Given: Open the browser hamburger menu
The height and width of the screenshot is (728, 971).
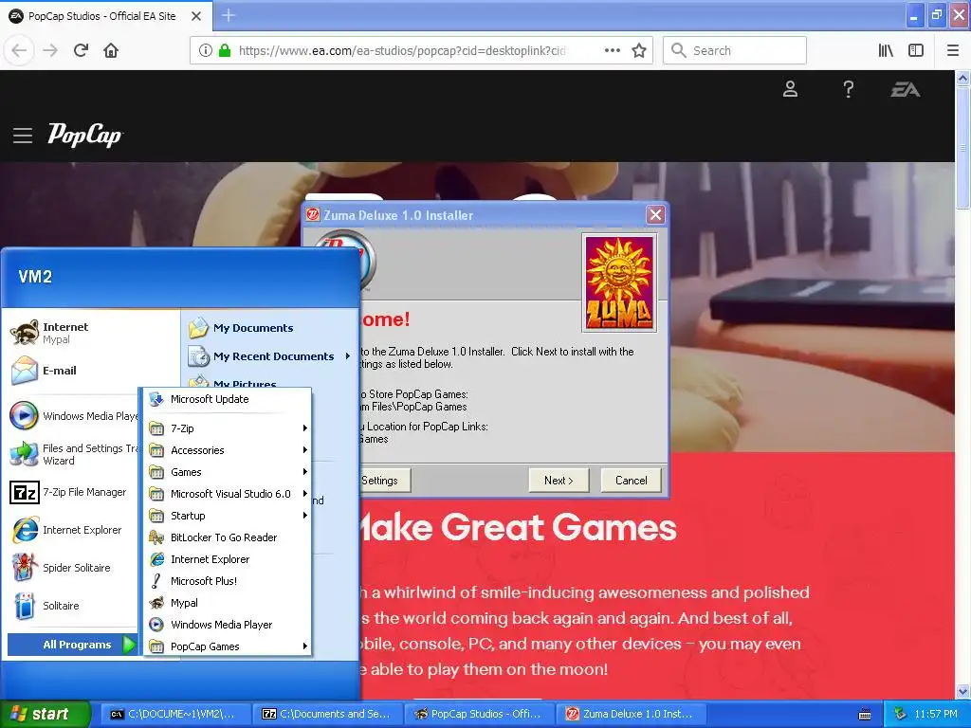Looking at the screenshot, I should tap(953, 51).
